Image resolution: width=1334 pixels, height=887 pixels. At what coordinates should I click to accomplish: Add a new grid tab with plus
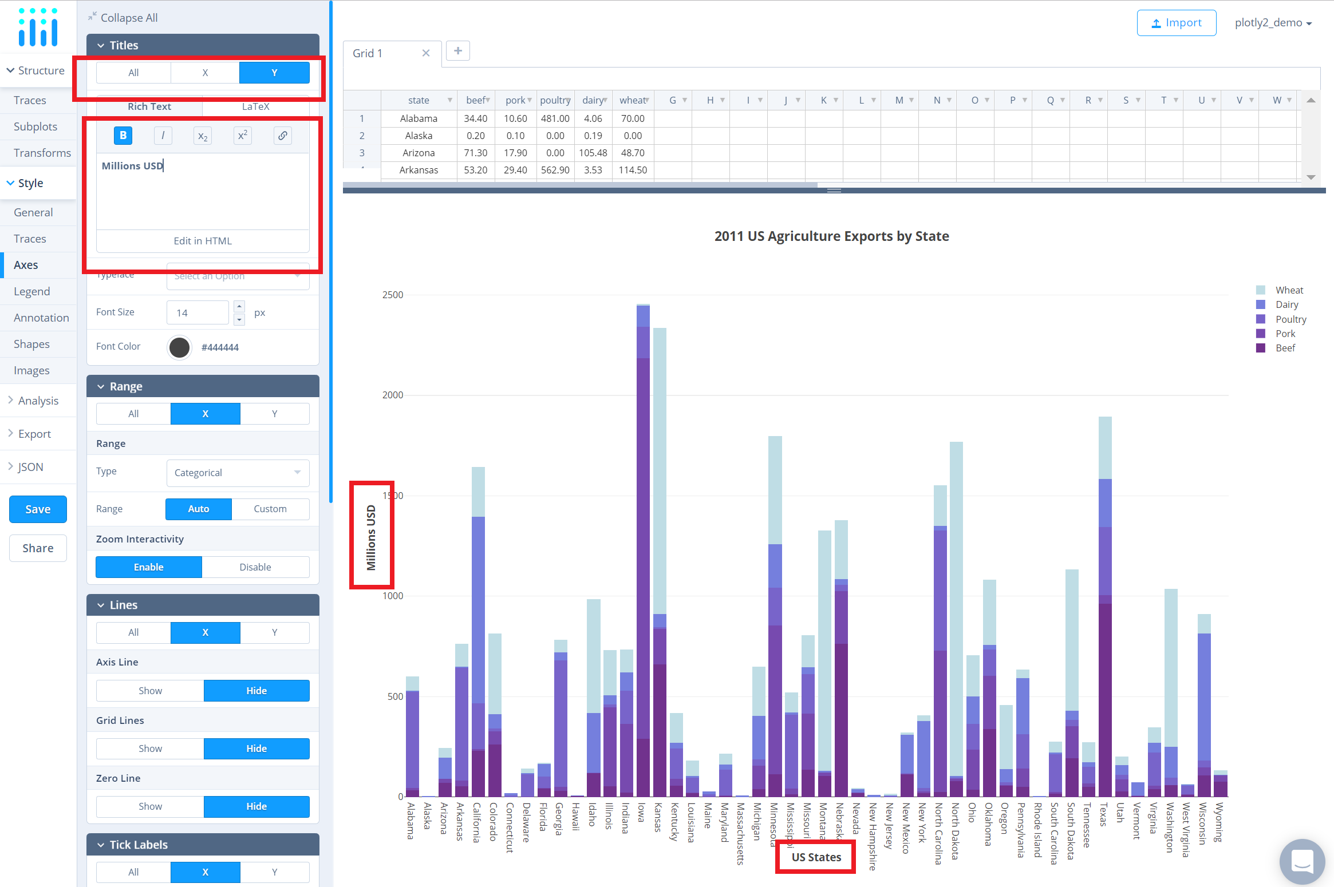coord(458,51)
